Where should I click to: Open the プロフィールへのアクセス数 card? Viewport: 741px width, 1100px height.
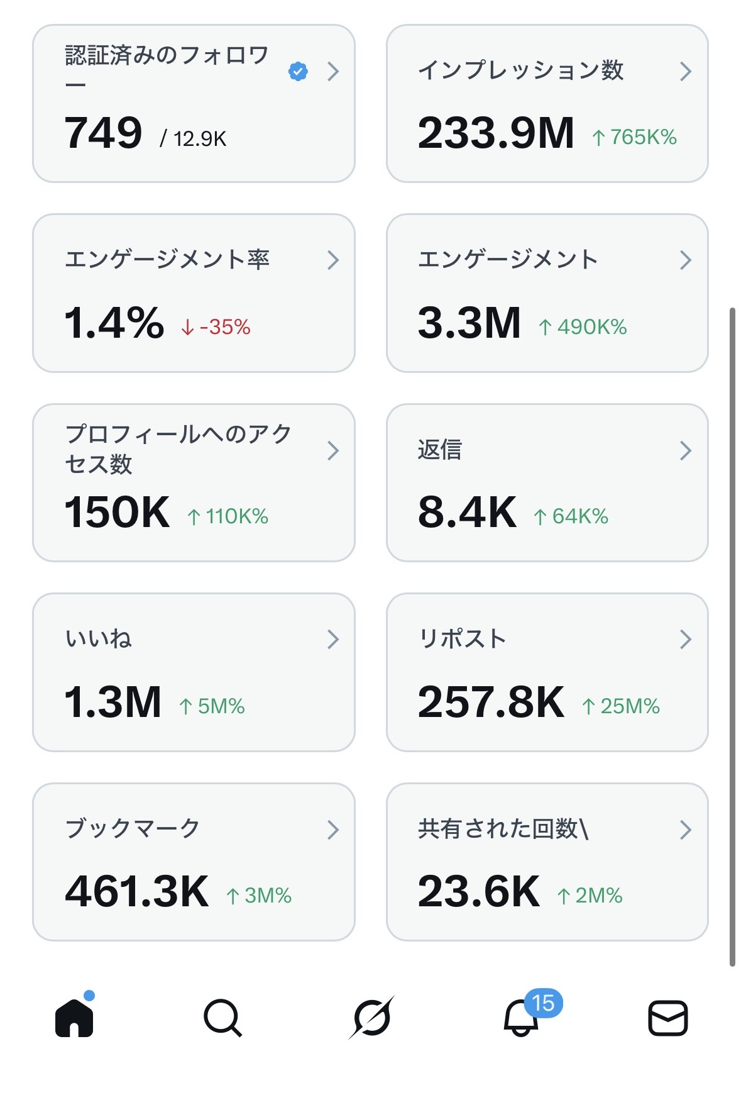pyautogui.click(x=194, y=482)
